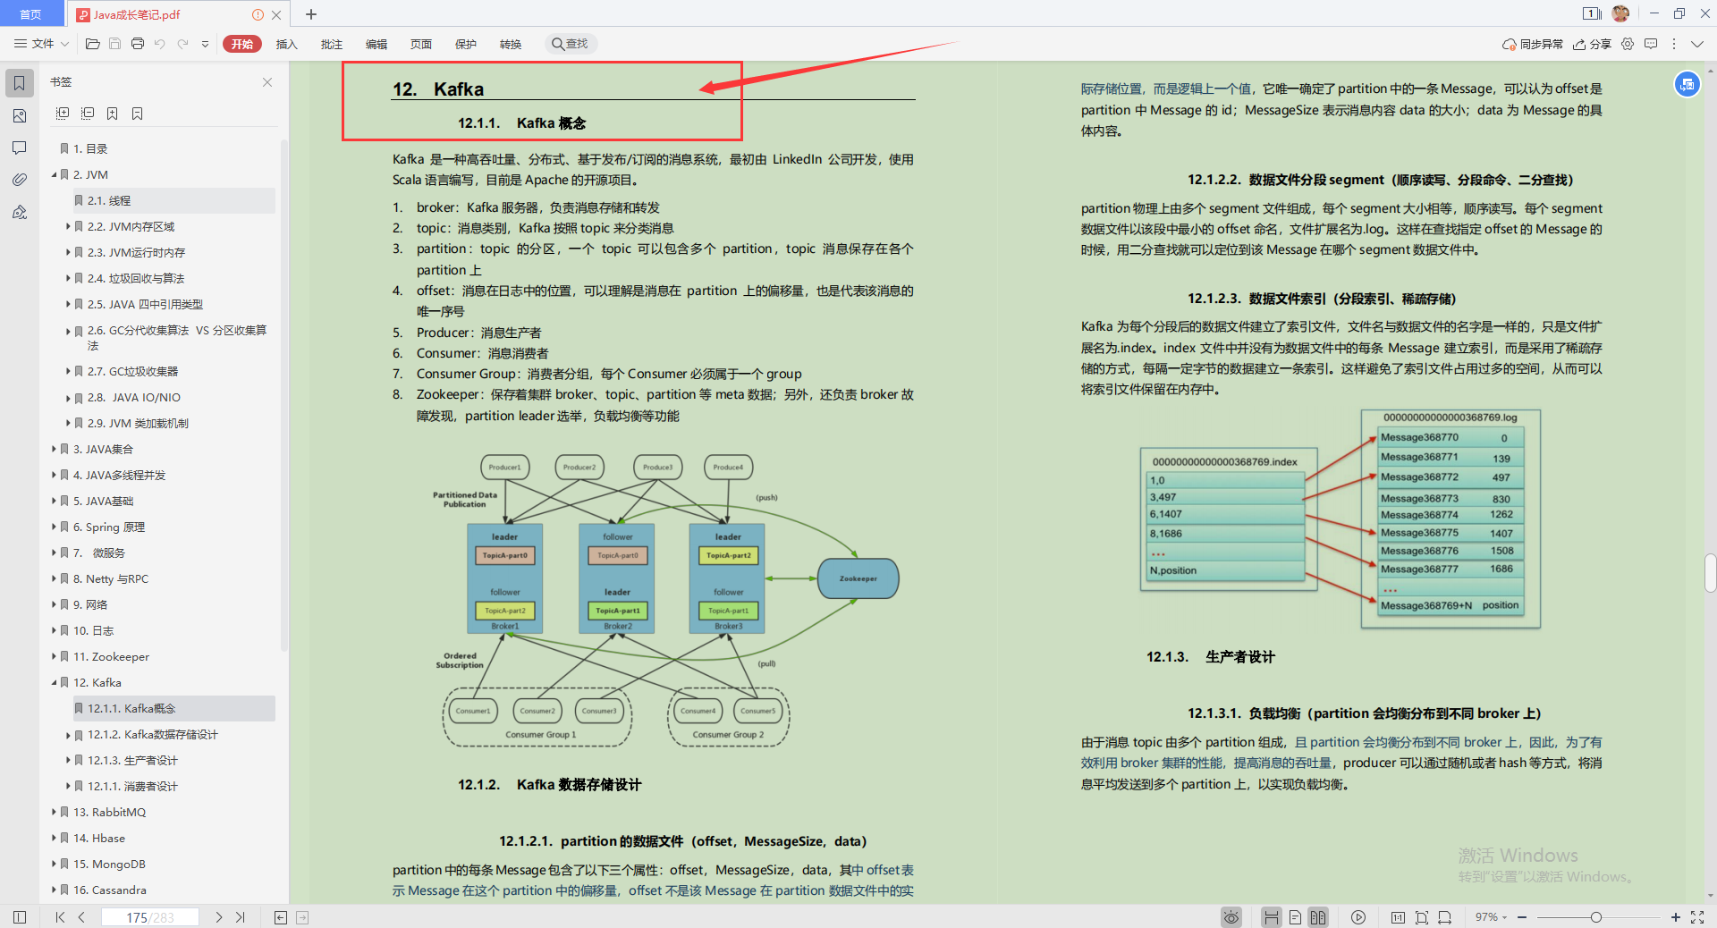This screenshot has height=928, width=1717.
Task: Open the thumbnails side panel icon
Action: tap(20, 116)
